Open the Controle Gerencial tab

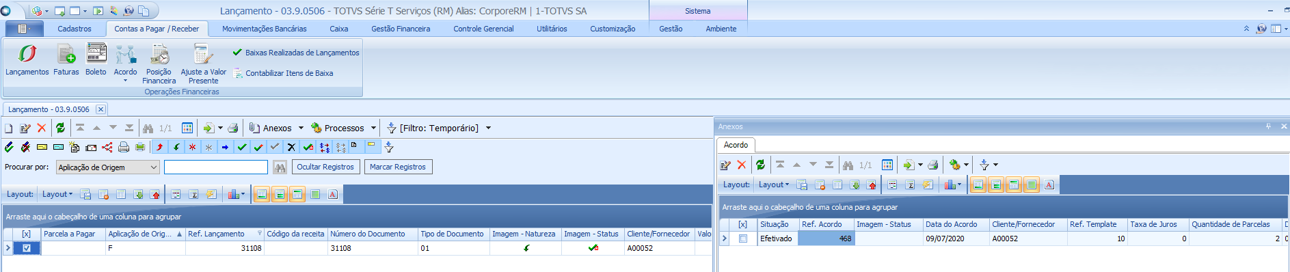483,29
